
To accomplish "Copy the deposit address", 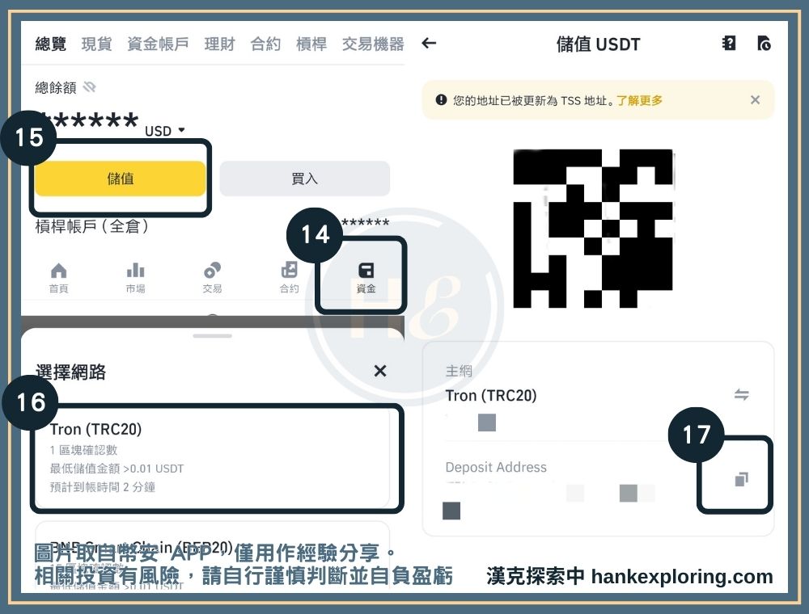I will (x=741, y=479).
